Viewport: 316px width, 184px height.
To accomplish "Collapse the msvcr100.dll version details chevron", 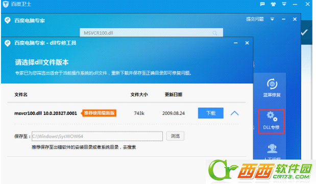I will click(234, 113).
